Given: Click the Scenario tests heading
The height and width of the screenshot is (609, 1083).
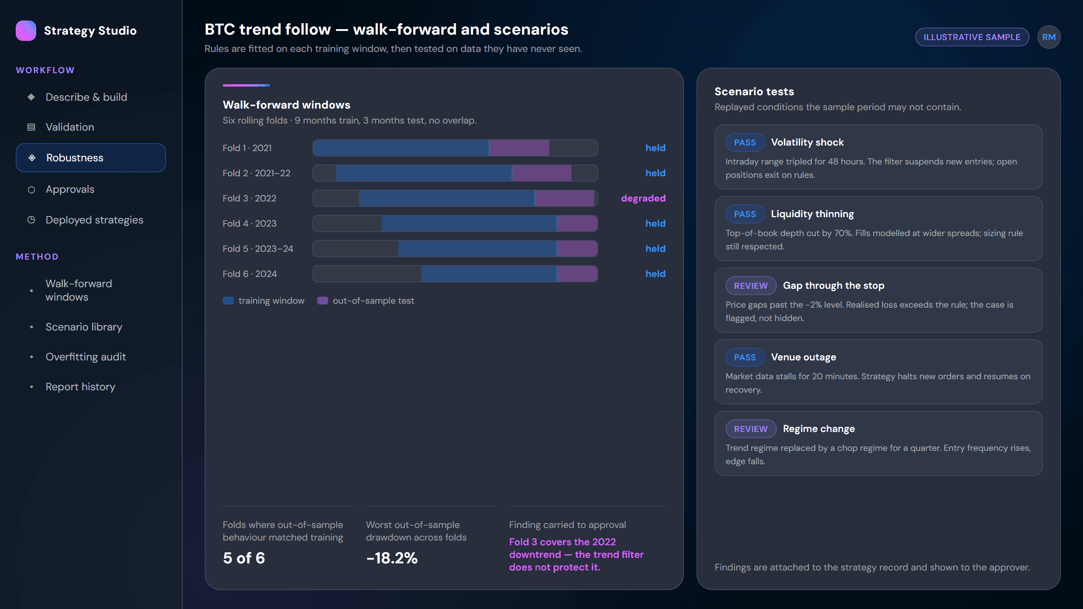Looking at the screenshot, I should click(x=754, y=92).
